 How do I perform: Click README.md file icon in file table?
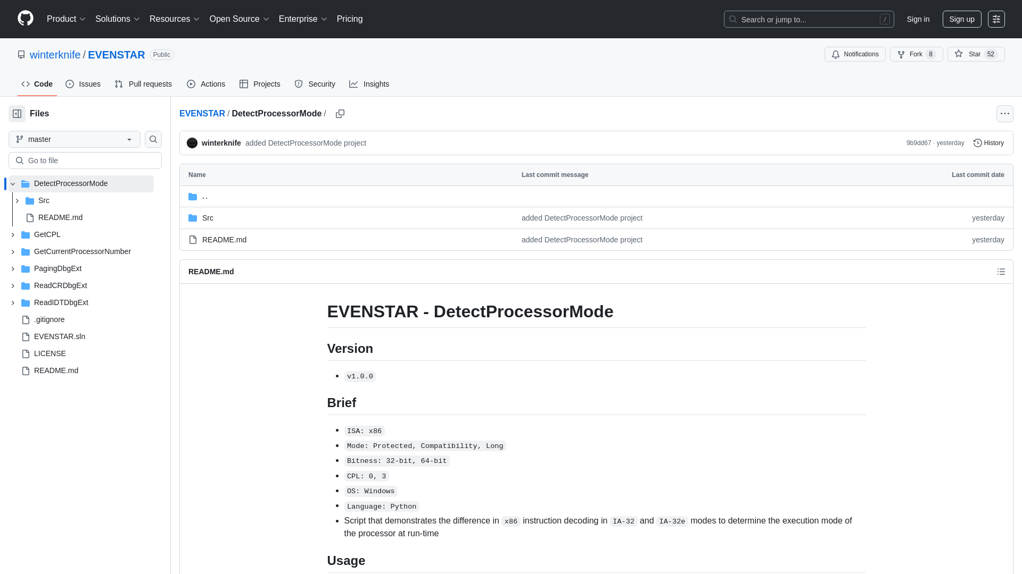coord(193,240)
